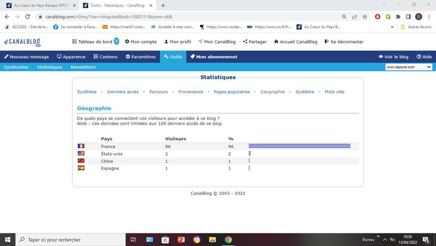Select the Géographie statistics item

click(x=272, y=91)
